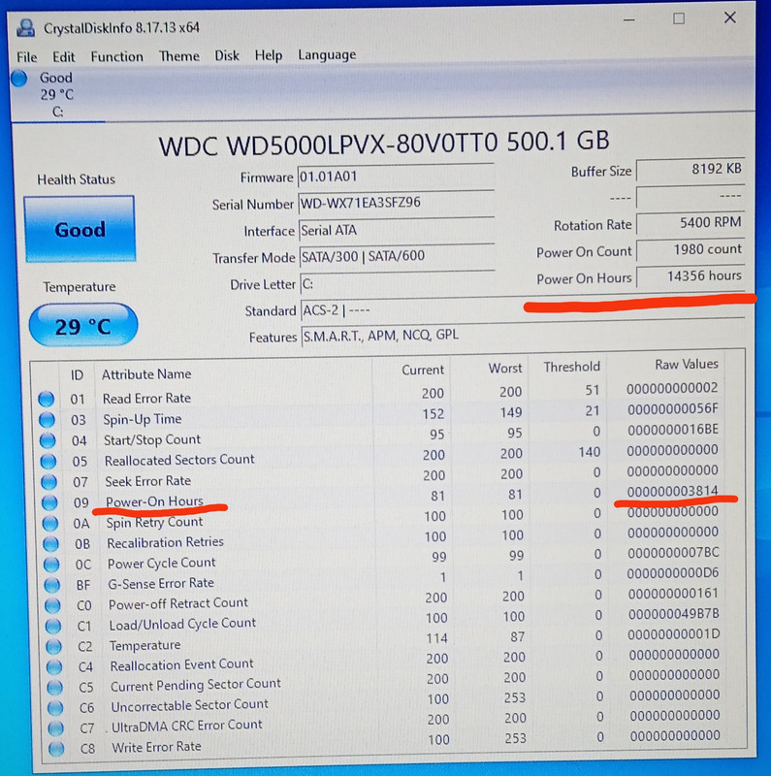This screenshot has height=776, width=771.
Task: Click the Buffer Size value 8192 KB
Action: (x=691, y=169)
